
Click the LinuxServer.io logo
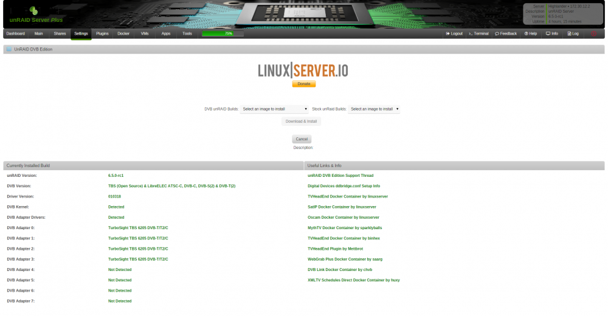pyautogui.click(x=303, y=70)
